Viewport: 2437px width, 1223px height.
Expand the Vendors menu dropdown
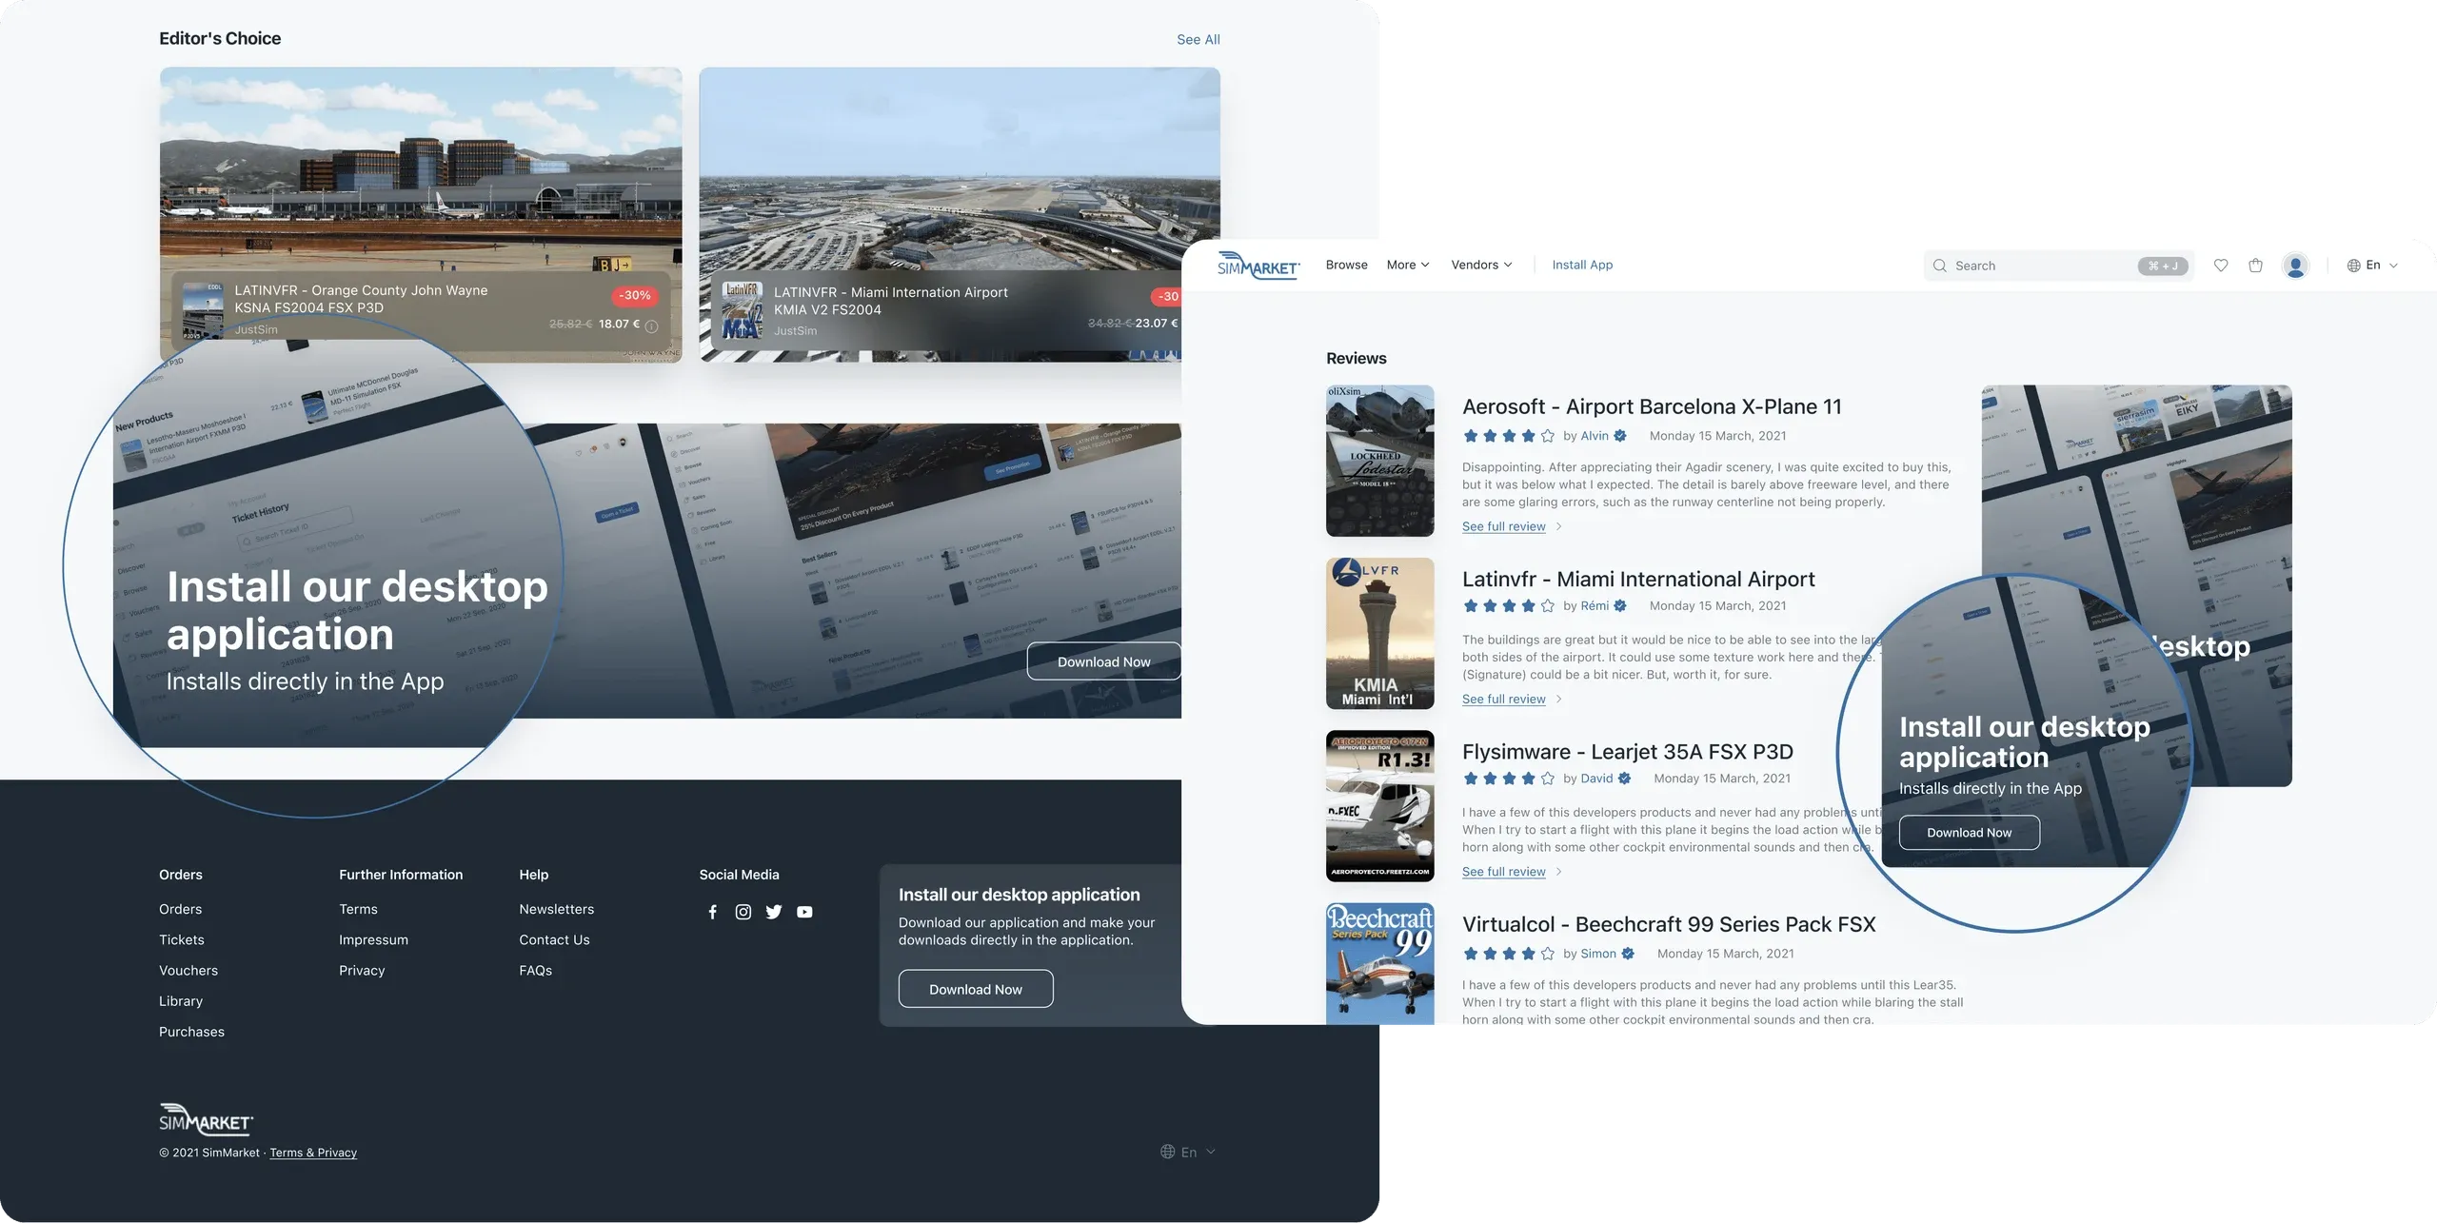coord(1482,265)
